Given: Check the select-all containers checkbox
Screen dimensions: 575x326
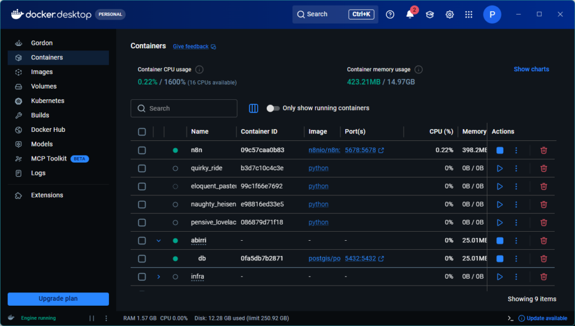Looking at the screenshot, I should [x=142, y=132].
